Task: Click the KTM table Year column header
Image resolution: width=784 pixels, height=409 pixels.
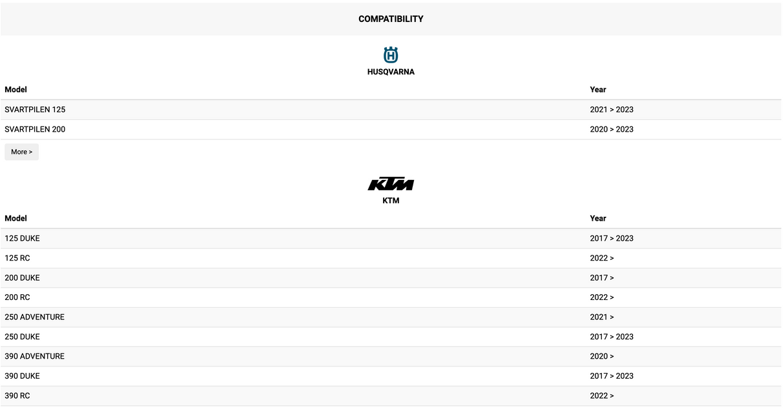Action: point(598,218)
